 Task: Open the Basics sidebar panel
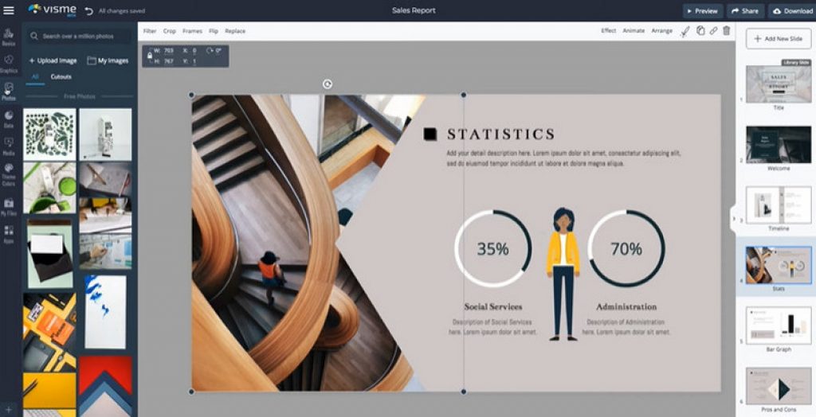click(9, 37)
